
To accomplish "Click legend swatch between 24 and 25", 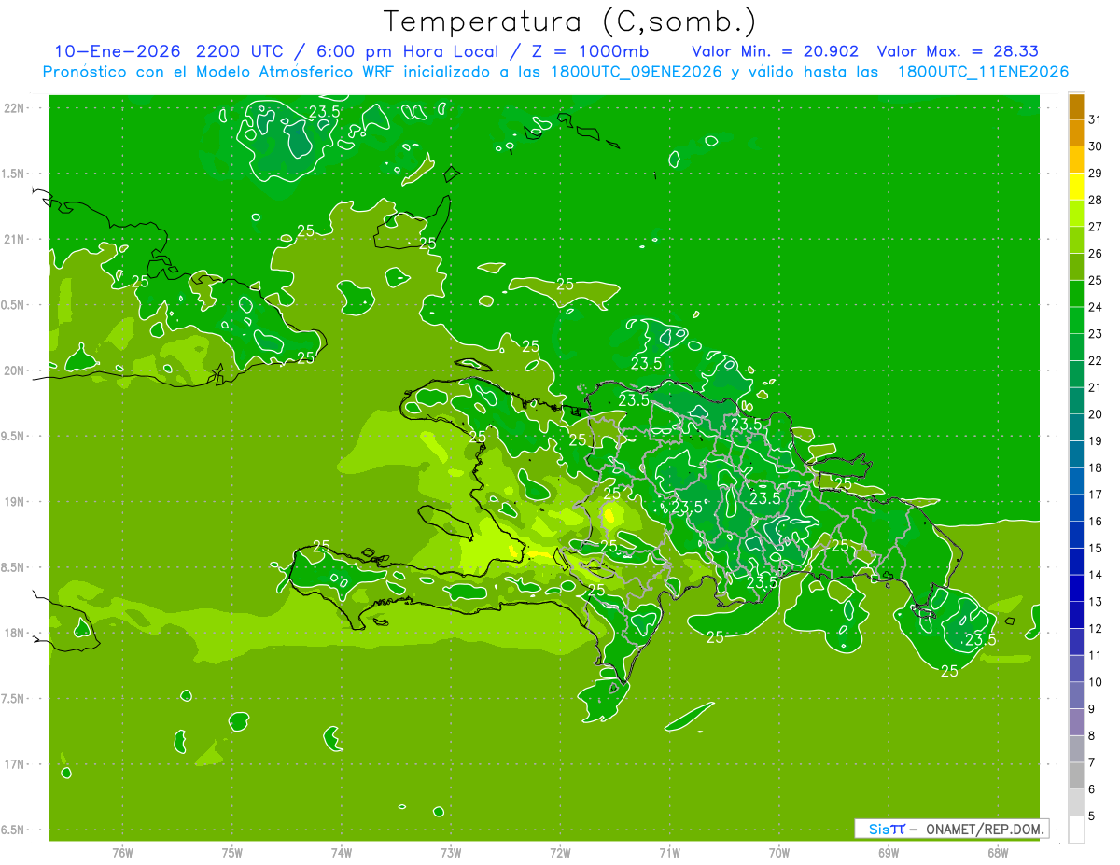I will 1076,294.
